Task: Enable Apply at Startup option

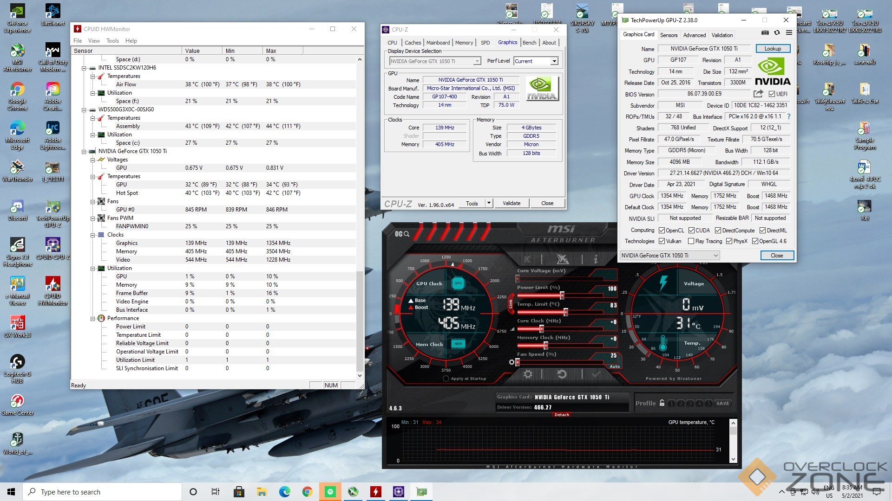Action: click(446, 379)
